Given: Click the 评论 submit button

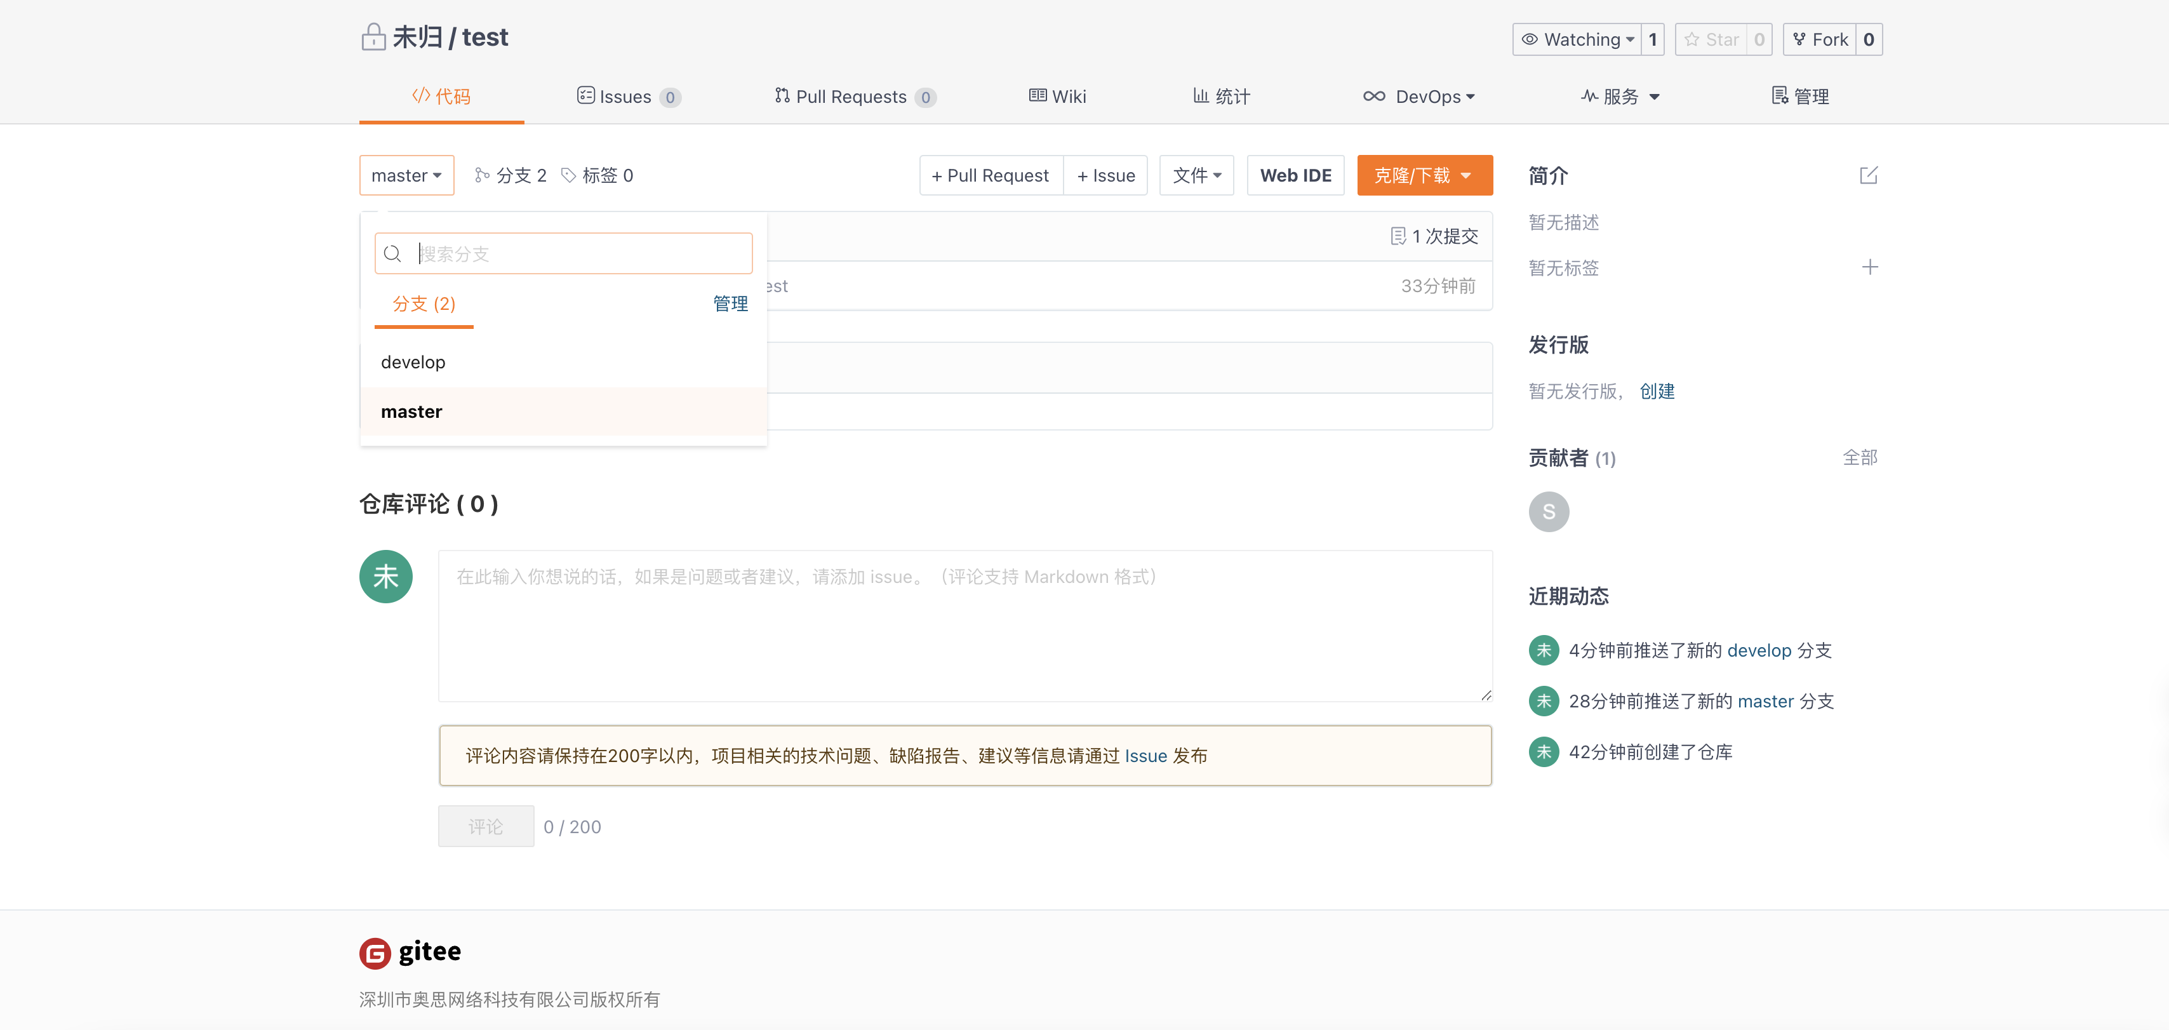Looking at the screenshot, I should (486, 826).
